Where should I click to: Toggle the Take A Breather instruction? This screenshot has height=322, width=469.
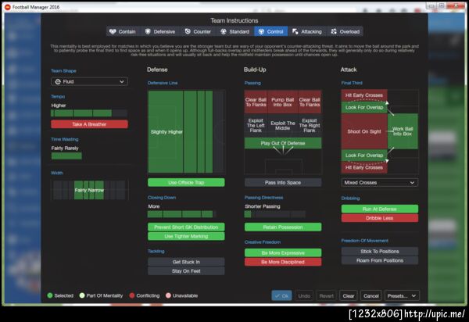click(x=89, y=124)
